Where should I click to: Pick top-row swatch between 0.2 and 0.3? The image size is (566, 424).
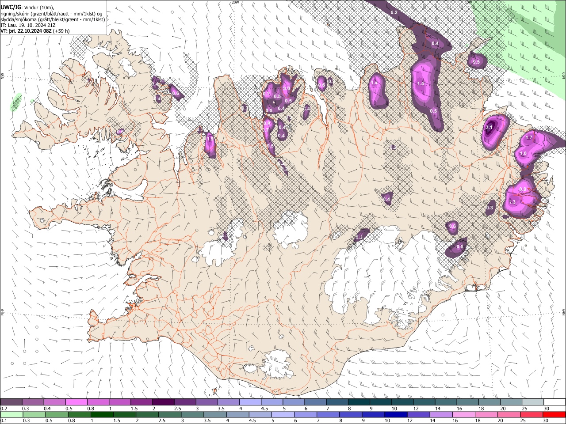(11, 402)
